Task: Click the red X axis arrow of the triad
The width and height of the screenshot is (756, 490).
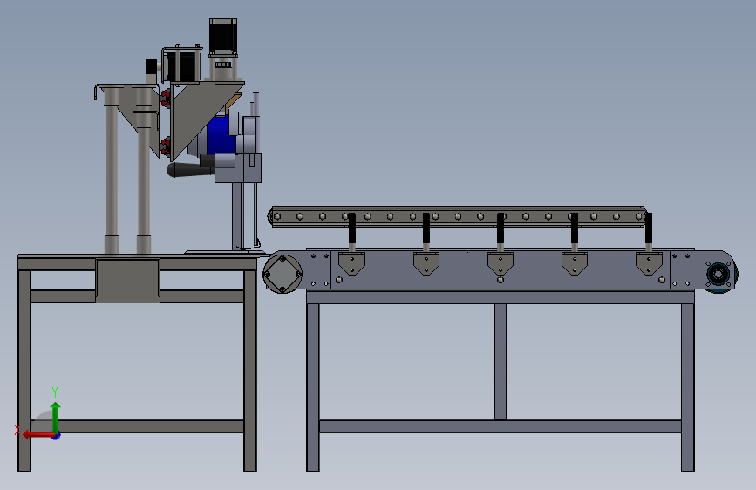Action: tap(37, 434)
